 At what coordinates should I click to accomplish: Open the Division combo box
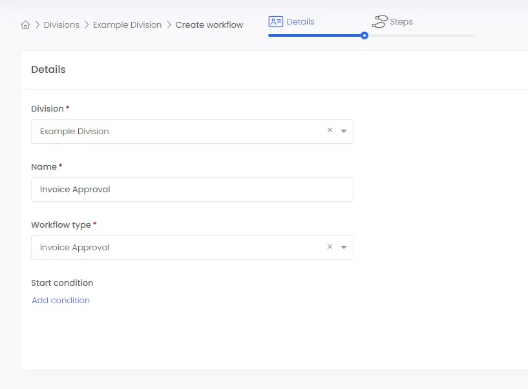pyautogui.click(x=193, y=132)
